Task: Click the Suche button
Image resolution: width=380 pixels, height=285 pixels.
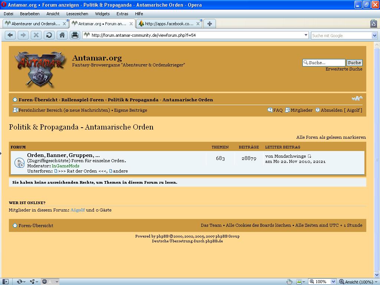Action: point(354,63)
